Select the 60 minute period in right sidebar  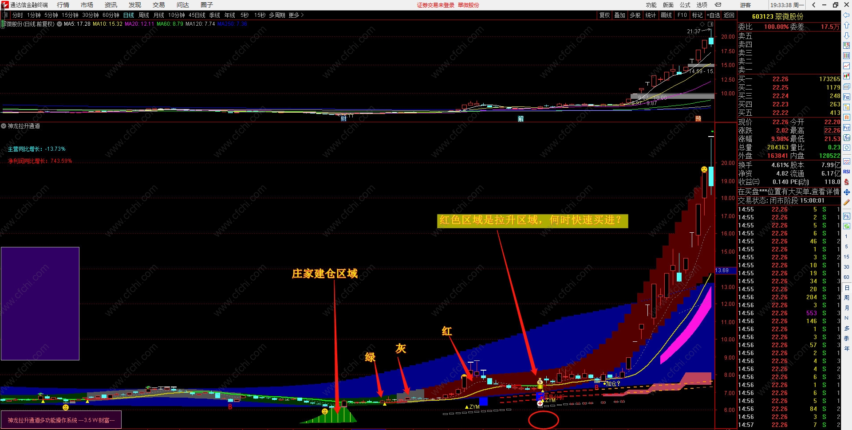point(847,277)
